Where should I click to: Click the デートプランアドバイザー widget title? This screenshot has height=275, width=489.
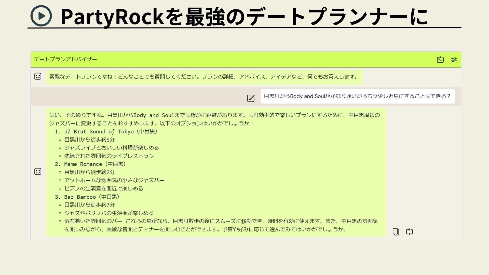(x=65, y=59)
